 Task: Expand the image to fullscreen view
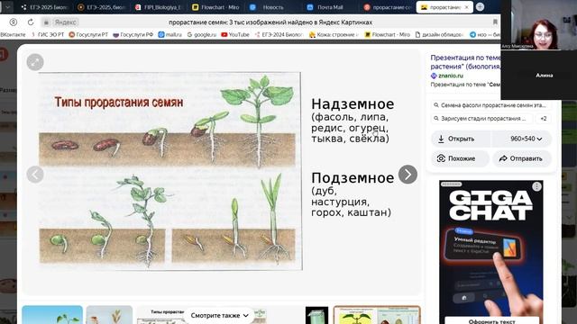[x=35, y=62]
